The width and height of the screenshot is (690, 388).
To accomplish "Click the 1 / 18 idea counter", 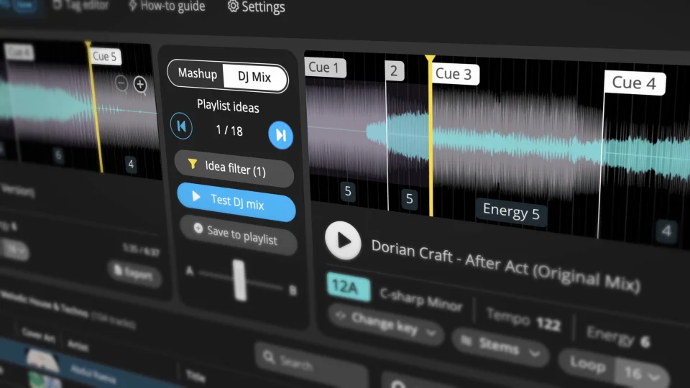I will click(x=229, y=130).
